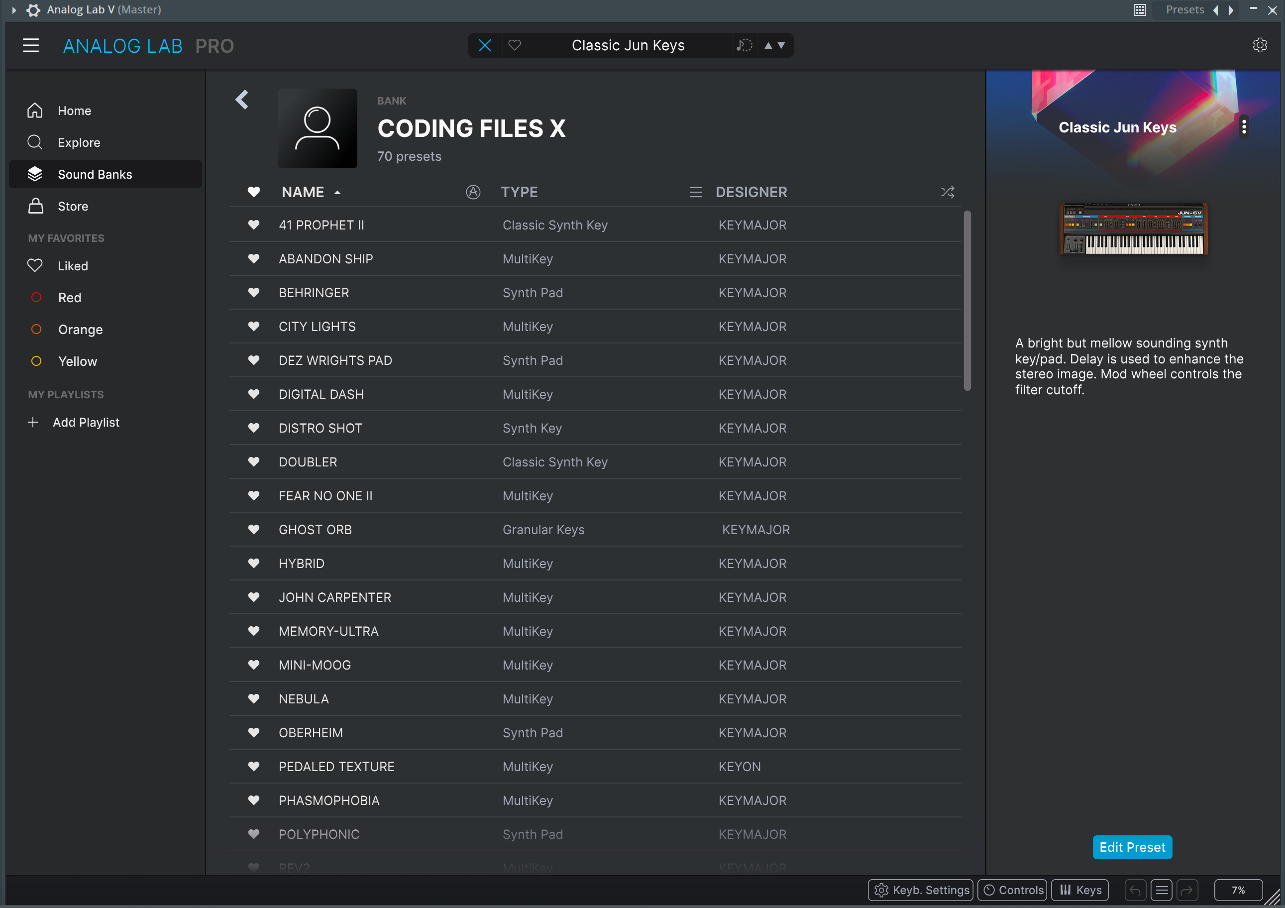Show the virtual Keys panel
The width and height of the screenshot is (1285, 908).
(x=1080, y=890)
